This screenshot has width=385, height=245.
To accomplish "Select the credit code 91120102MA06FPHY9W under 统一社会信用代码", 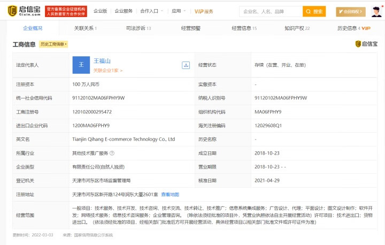I will tap(98, 98).
